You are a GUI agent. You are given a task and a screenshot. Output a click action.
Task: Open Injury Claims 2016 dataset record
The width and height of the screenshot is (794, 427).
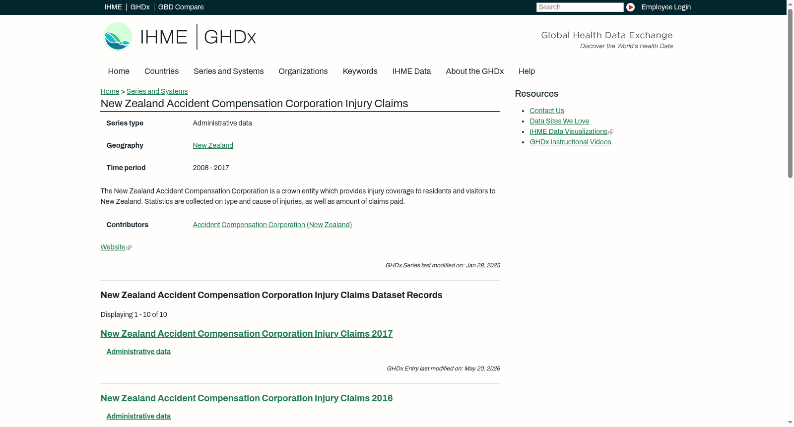(247, 398)
